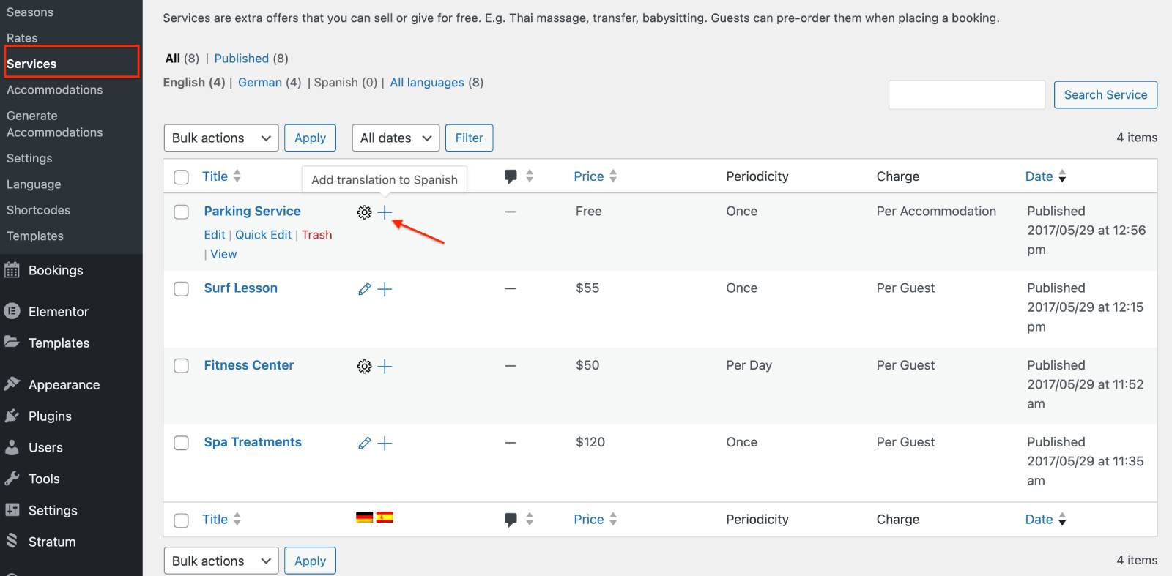Screen dimensions: 1172x576
Task: Toggle the select-all checkbox in table header
Action: pos(182,176)
